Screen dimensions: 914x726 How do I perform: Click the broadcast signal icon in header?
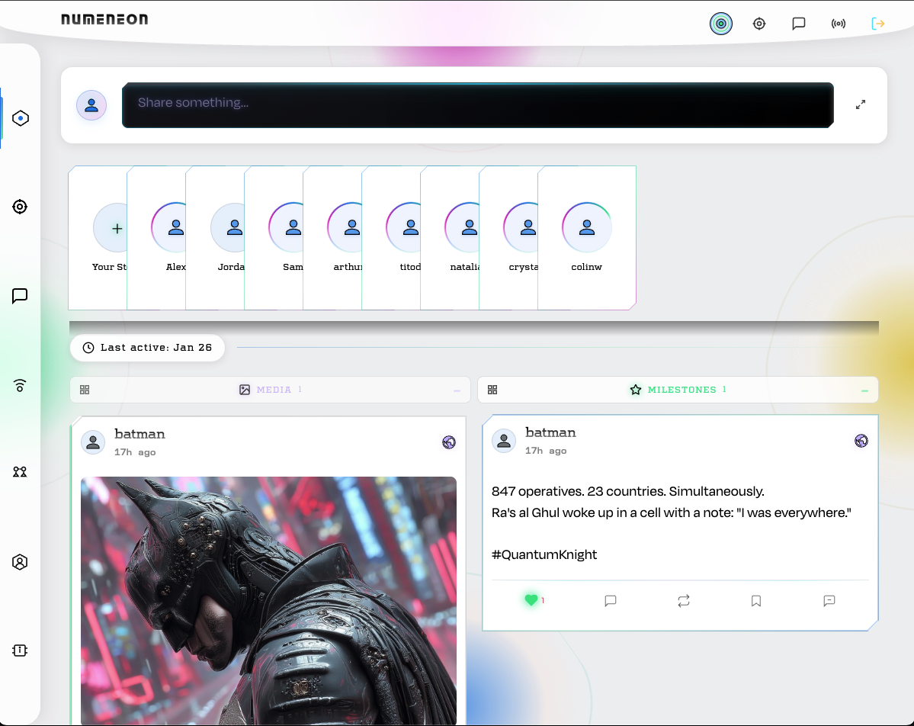click(839, 24)
